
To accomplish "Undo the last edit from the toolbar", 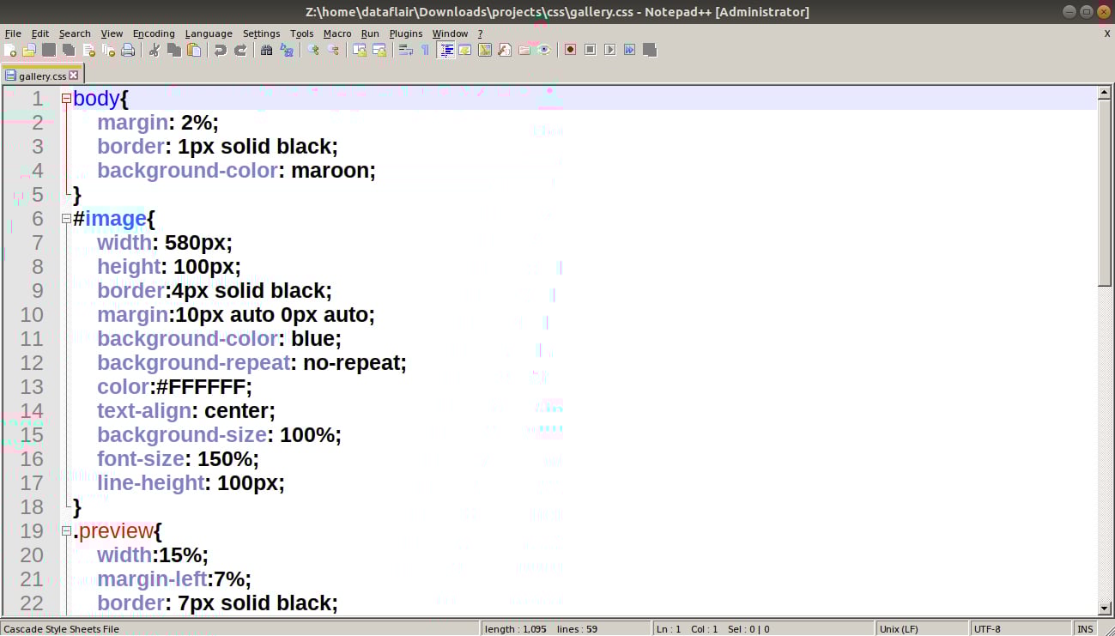I will 221,50.
